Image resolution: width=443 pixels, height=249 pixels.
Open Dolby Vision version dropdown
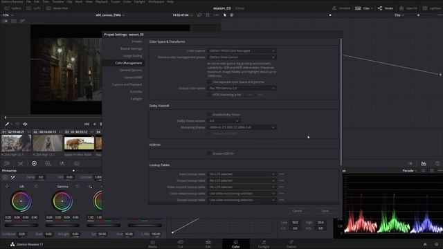(x=224, y=121)
